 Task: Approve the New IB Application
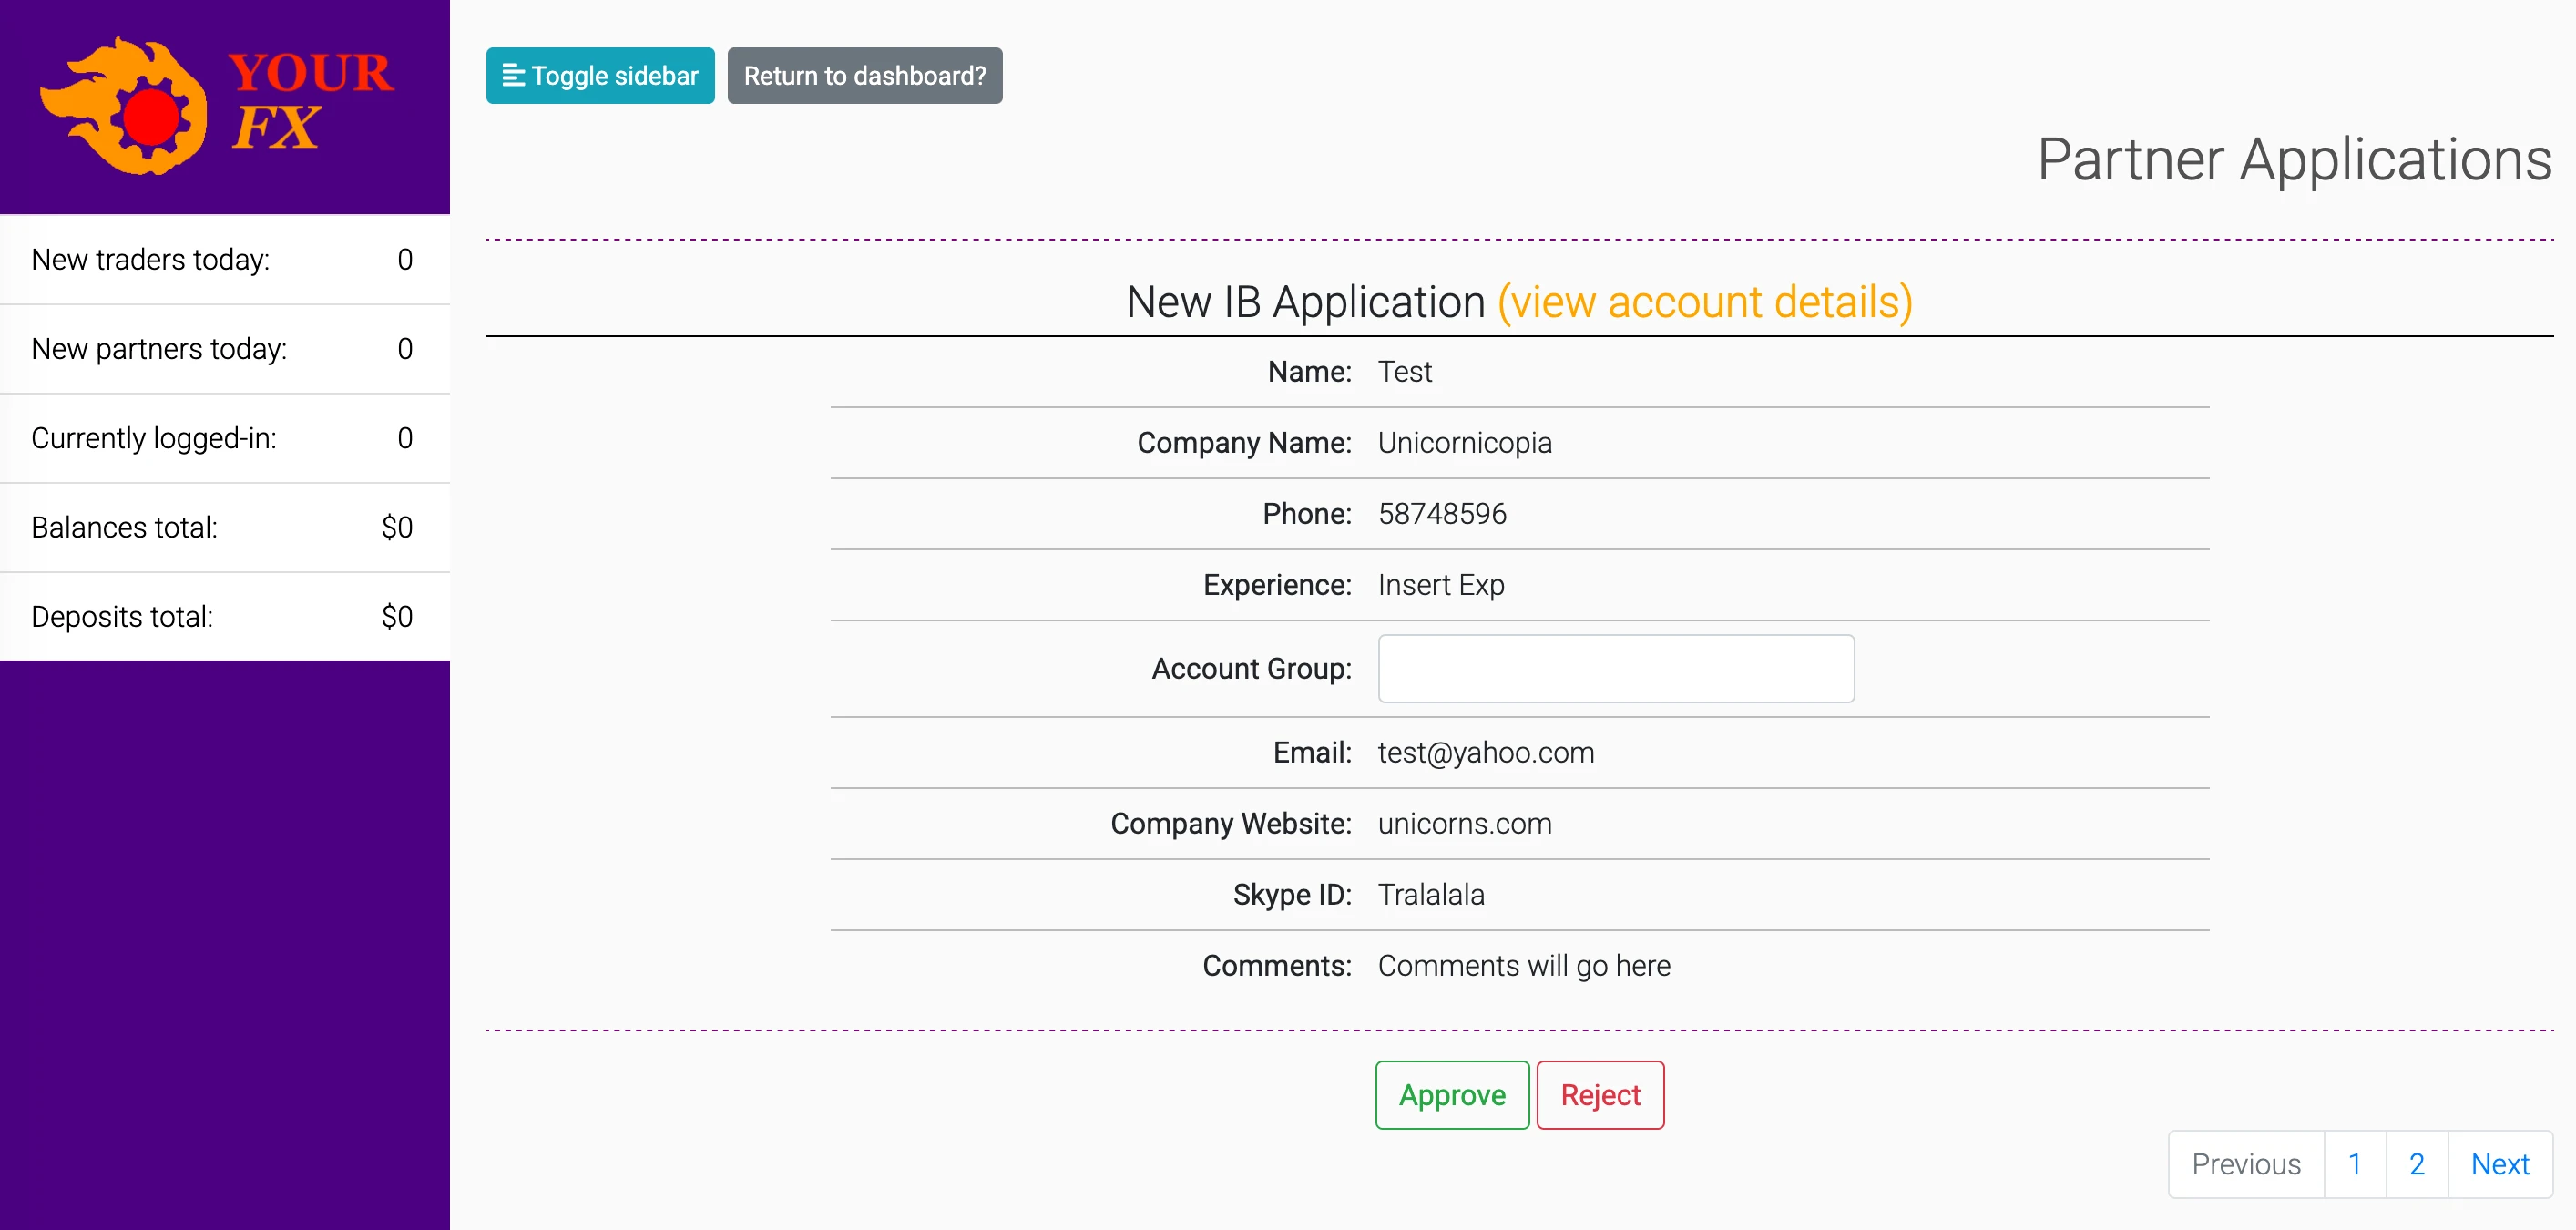point(1451,1094)
